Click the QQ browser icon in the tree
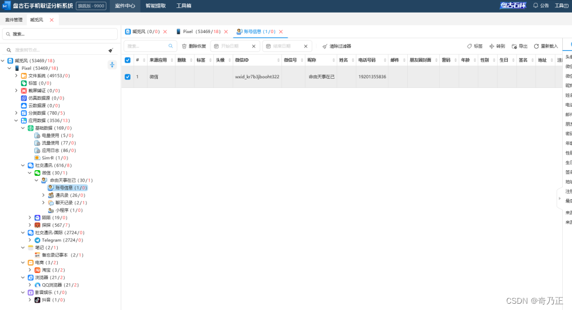This screenshot has width=572, height=310. pyautogui.click(x=37, y=285)
